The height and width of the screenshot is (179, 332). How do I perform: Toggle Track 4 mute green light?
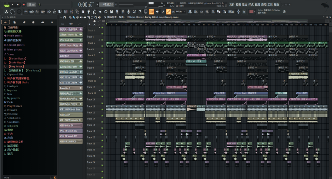pyautogui.click(x=102, y=40)
